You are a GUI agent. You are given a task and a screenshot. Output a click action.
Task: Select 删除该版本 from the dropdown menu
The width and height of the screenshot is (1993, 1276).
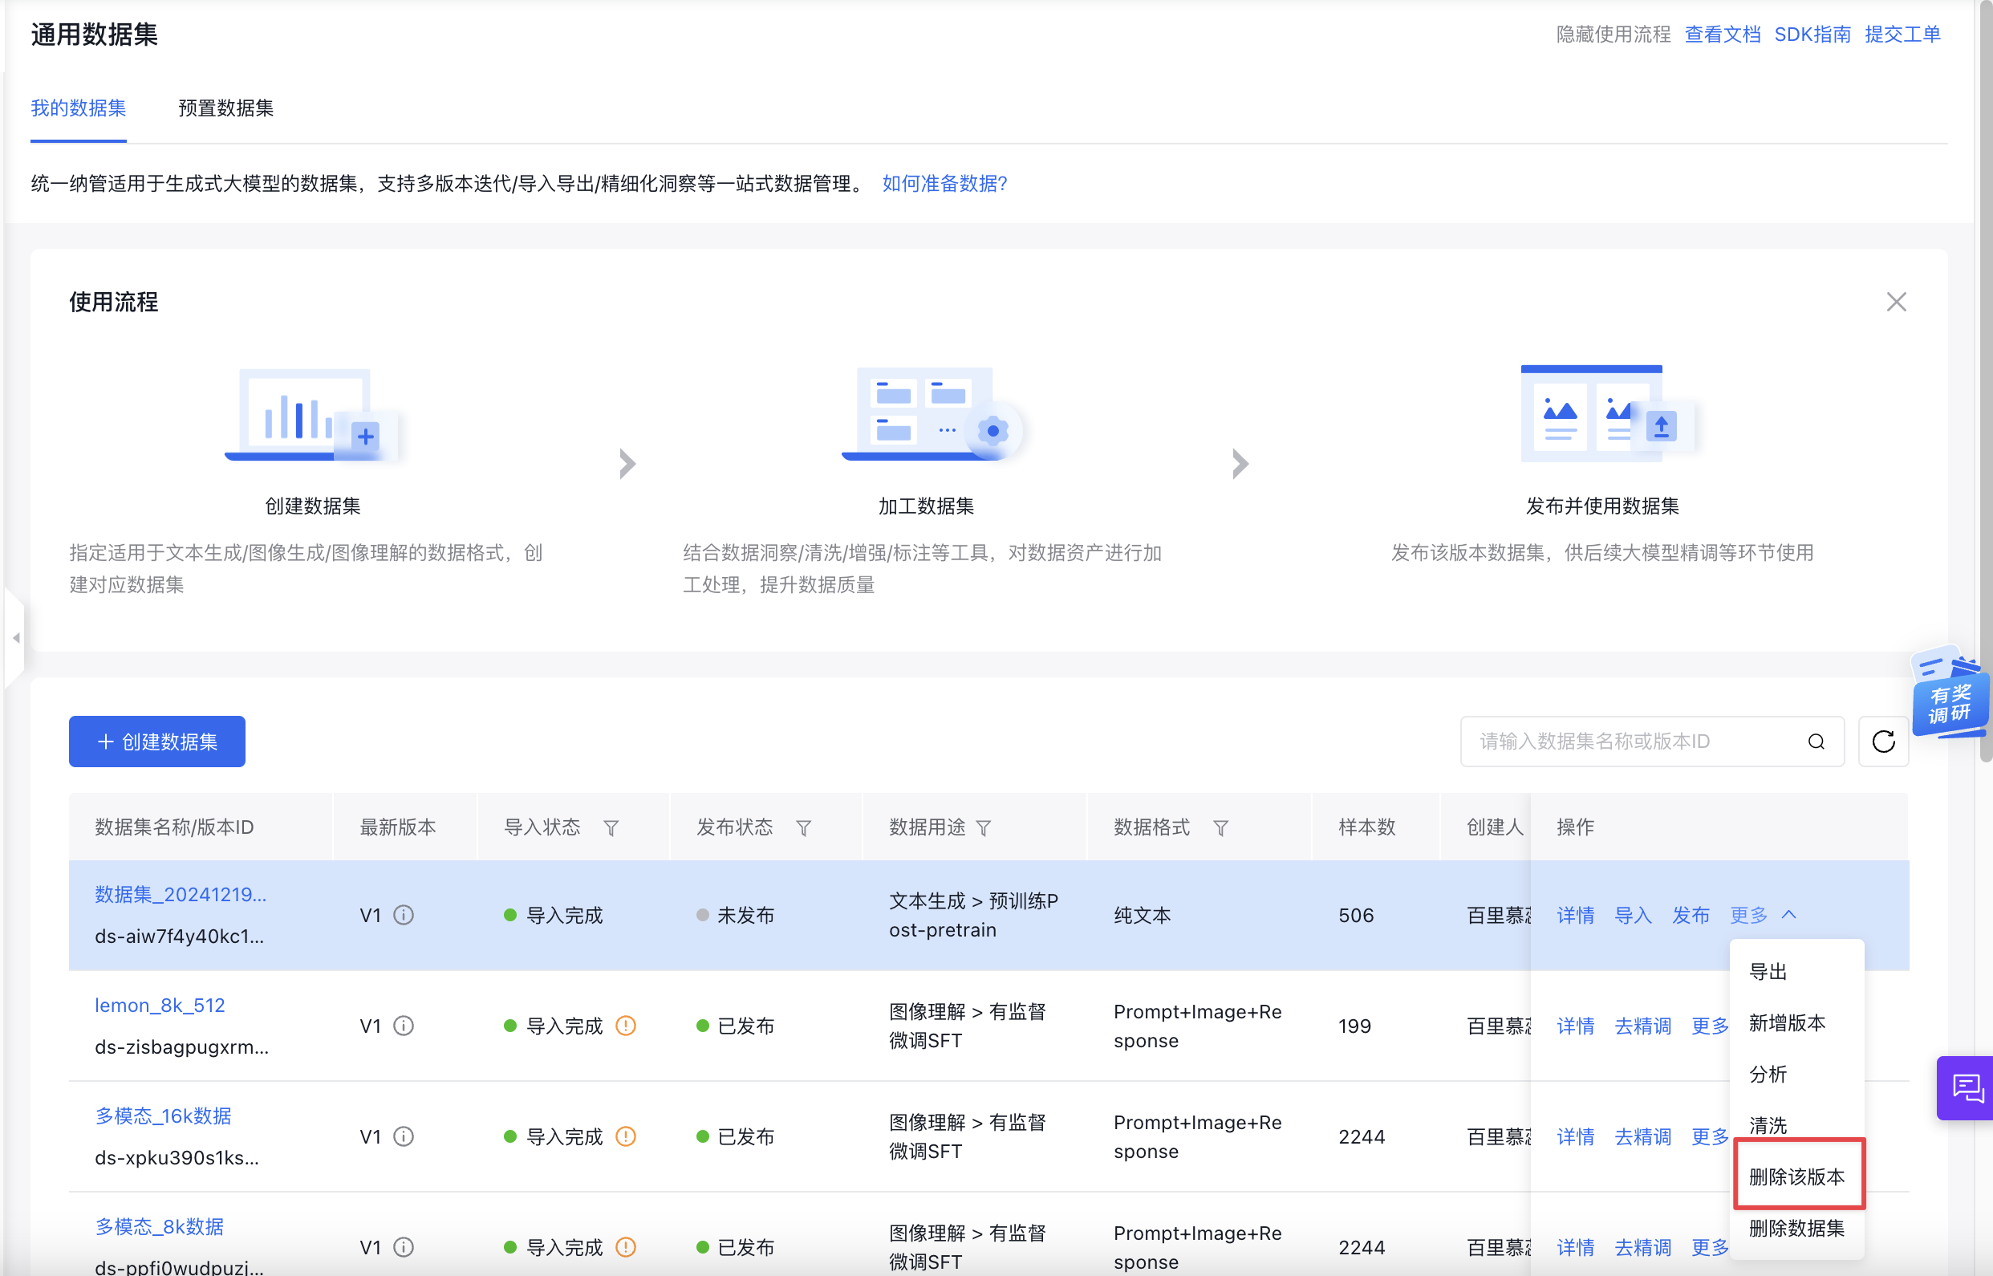click(x=1796, y=1176)
